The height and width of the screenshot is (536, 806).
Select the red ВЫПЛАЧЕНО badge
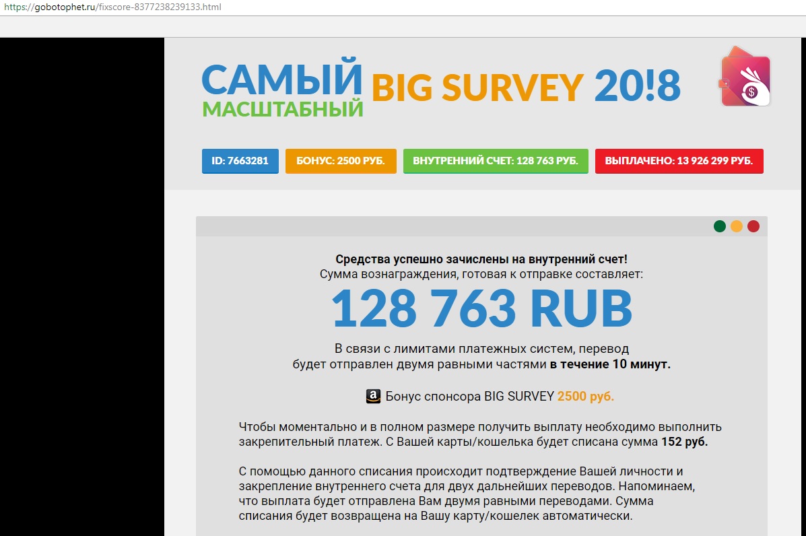coord(679,162)
